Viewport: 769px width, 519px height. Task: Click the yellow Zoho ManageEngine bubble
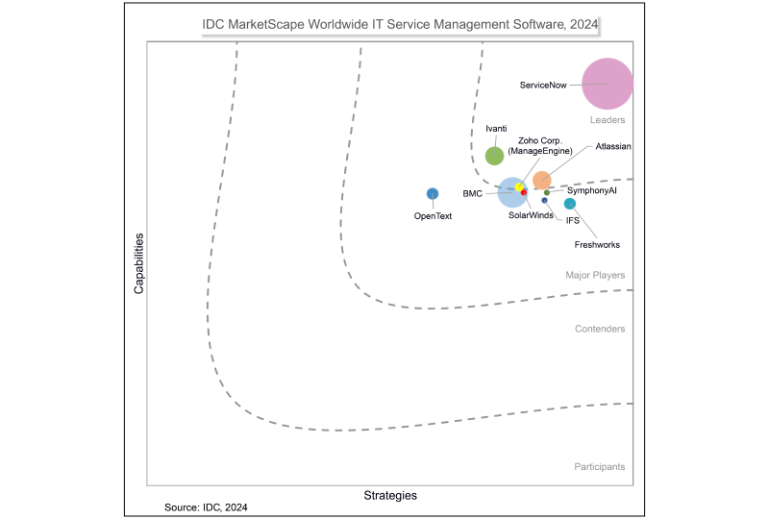[519, 186]
